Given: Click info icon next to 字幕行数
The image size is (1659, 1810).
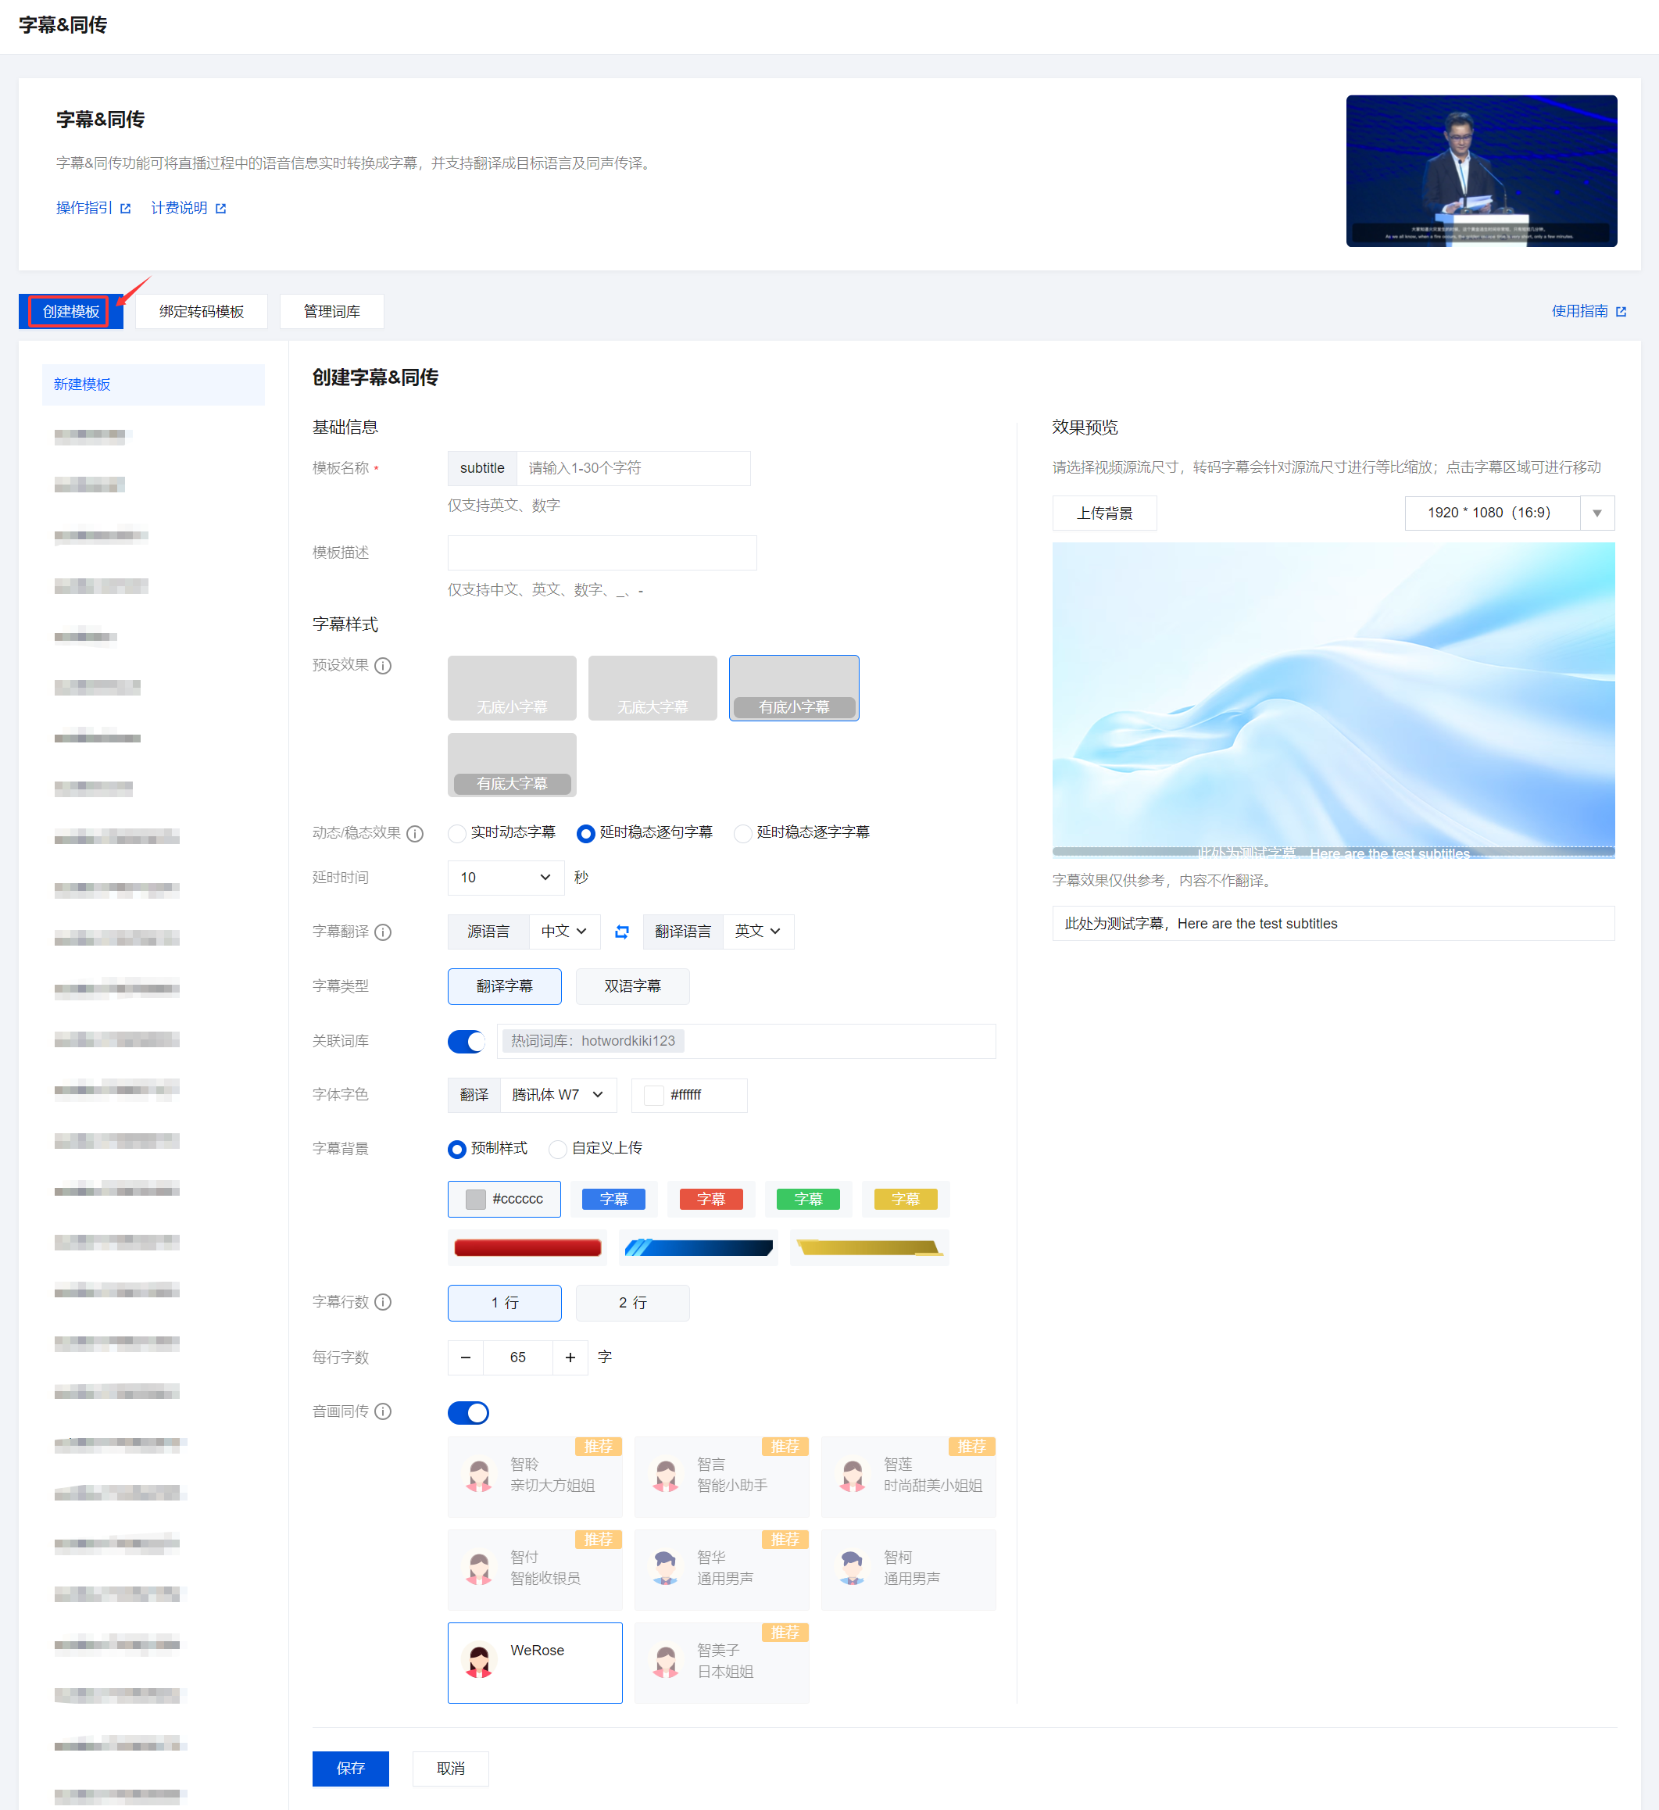Looking at the screenshot, I should tap(384, 1302).
